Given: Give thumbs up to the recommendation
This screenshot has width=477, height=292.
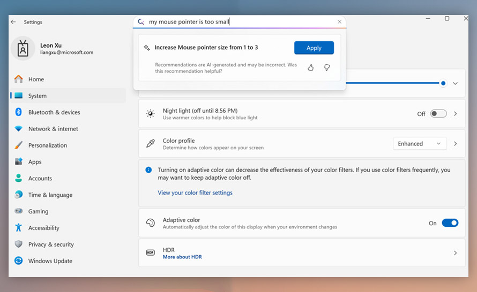Looking at the screenshot, I should pyautogui.click(x=311, y=67).
